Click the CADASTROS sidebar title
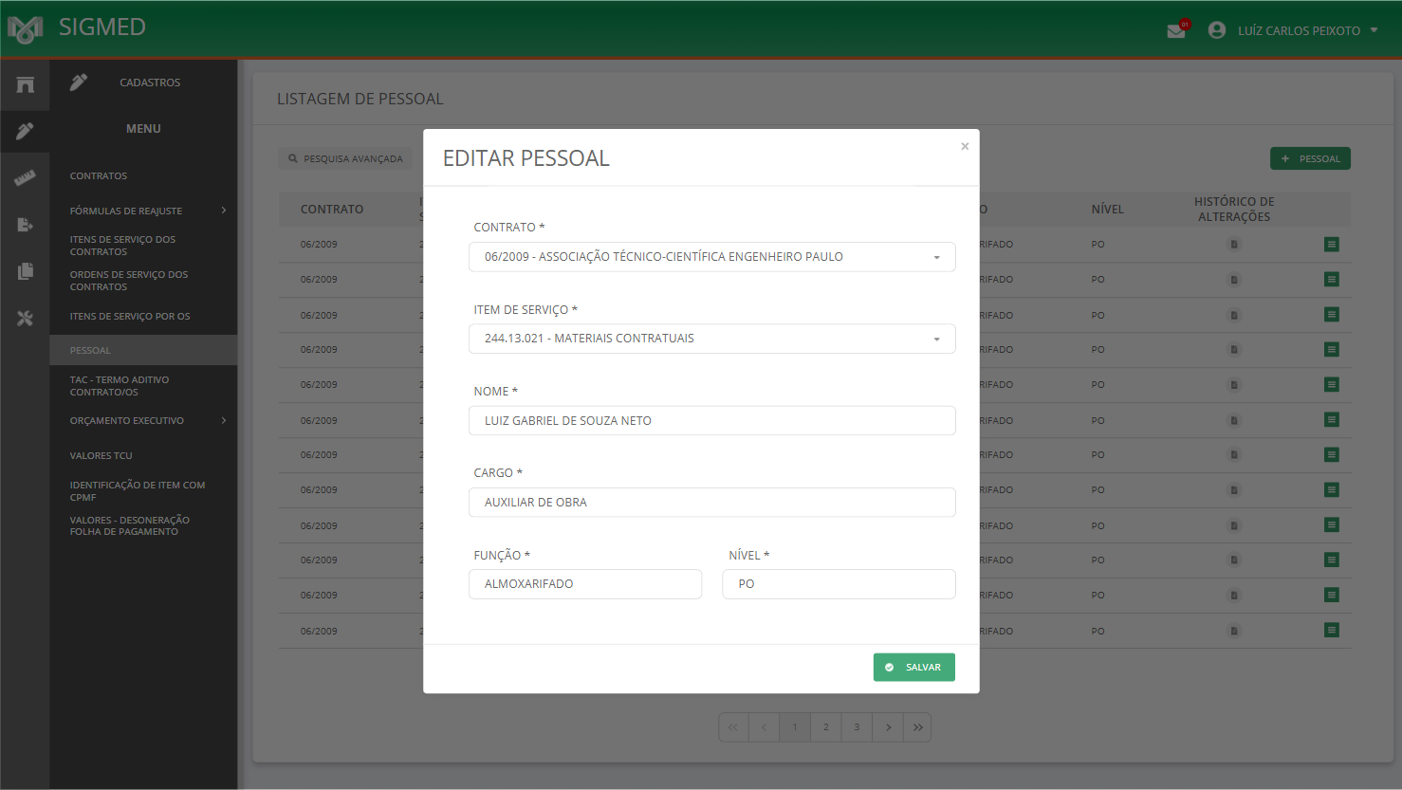 pos(150,83)
